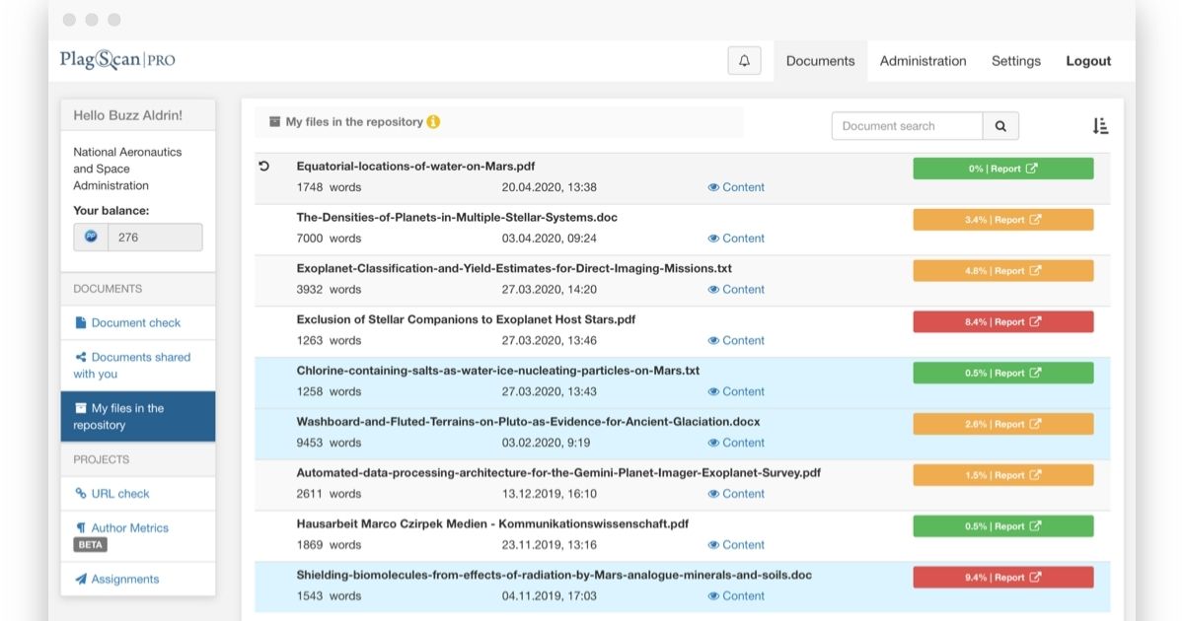Show Content of Hausarbeit Marco Czirpek file
Viewport: 1184px width, 621px height.
coord(736,545)
